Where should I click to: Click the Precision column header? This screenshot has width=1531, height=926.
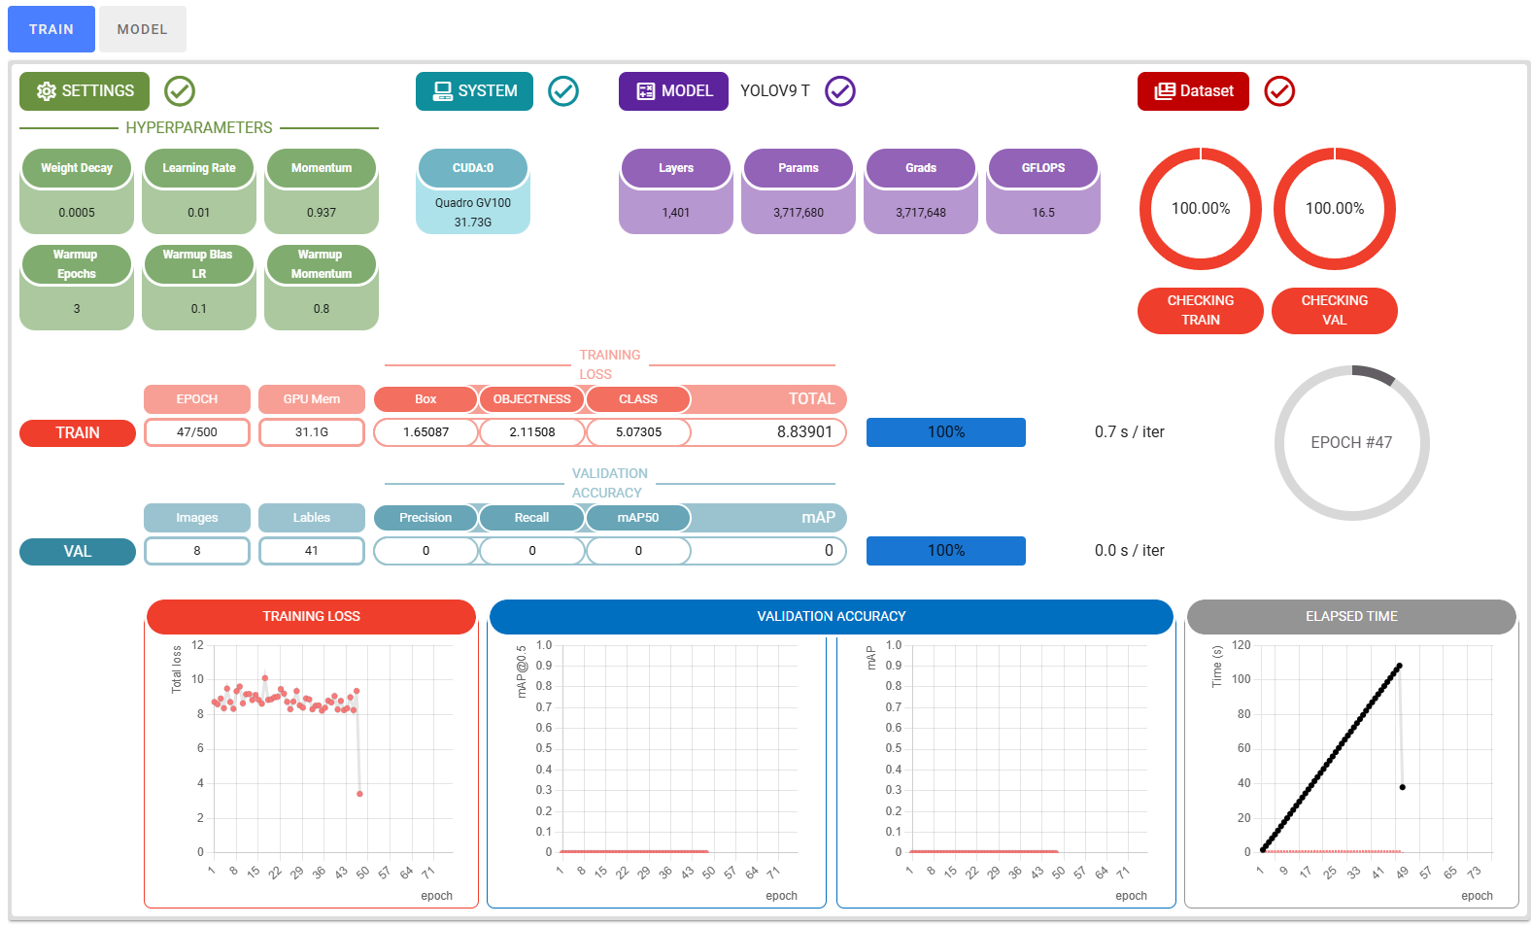coord(425,518)
